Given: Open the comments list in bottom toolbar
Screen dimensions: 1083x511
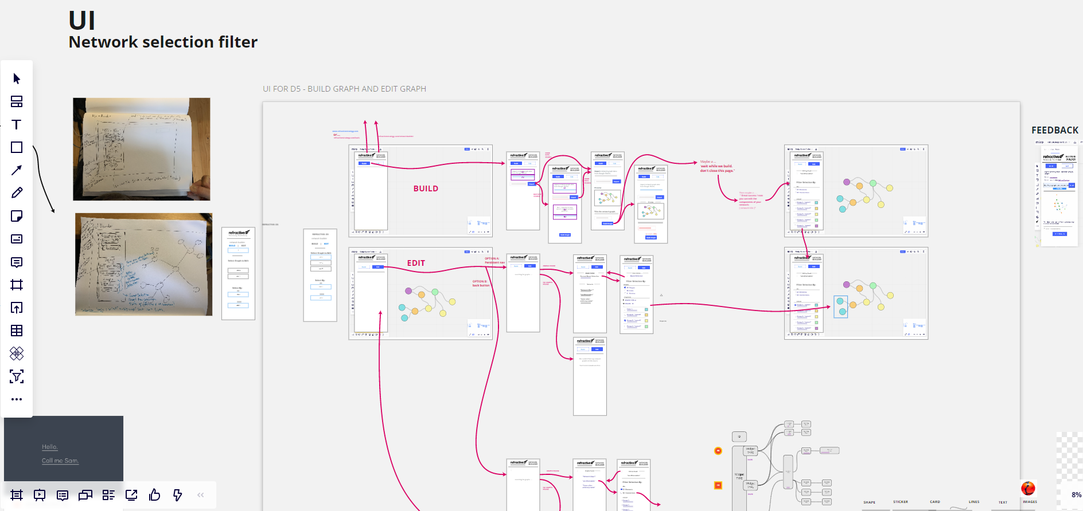Looking at the screenshot, I should coord(63,495).
